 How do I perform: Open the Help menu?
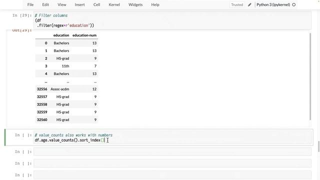(x=155, y=4)
